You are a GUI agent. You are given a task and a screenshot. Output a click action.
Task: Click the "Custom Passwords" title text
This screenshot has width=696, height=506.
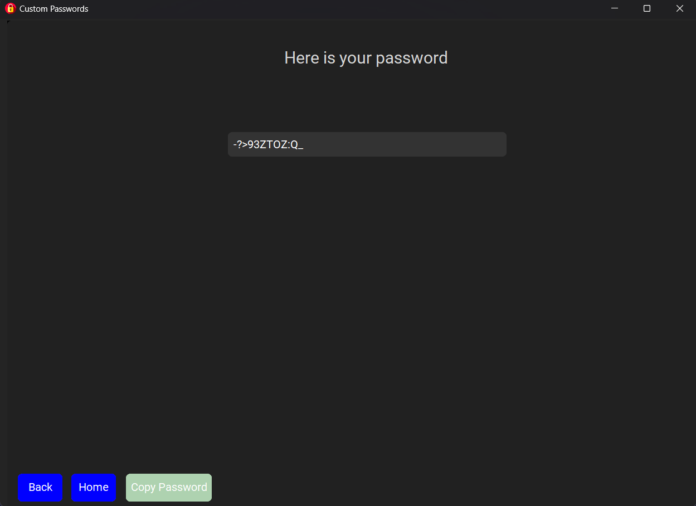(x=54, y=9)
